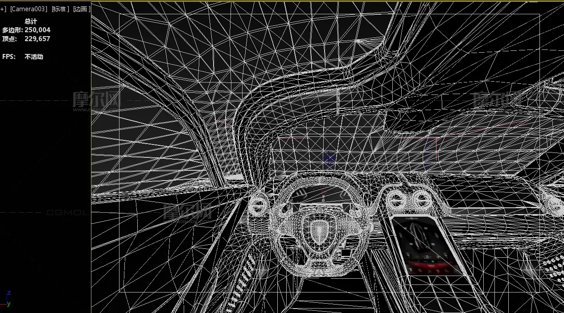Screen dimensions: 564x313
Task: Click the 总计 statistics header
Action: (x=31, y=21)
